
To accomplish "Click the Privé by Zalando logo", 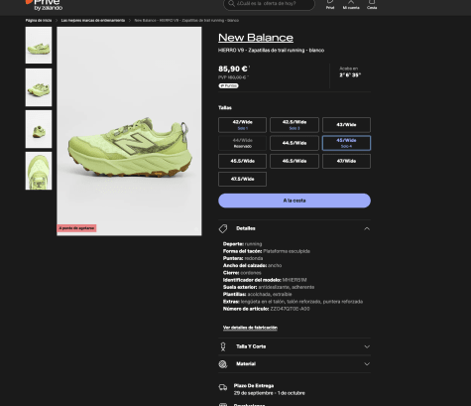I will [45, 5].
